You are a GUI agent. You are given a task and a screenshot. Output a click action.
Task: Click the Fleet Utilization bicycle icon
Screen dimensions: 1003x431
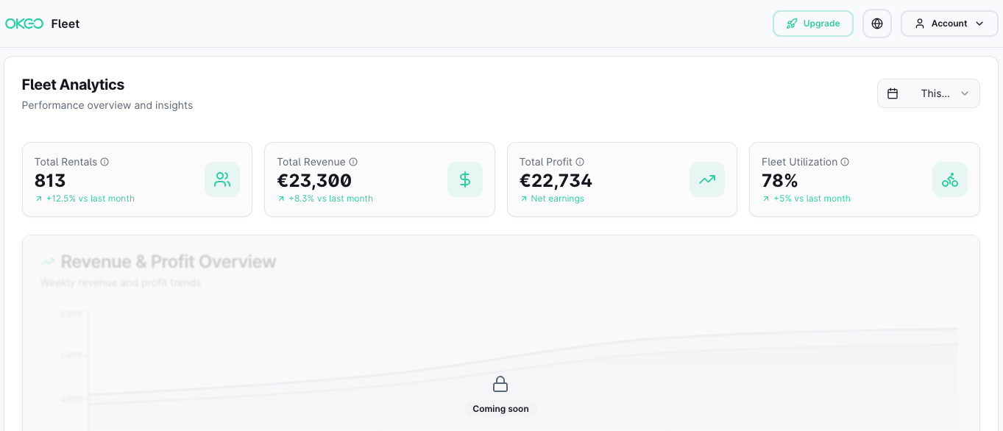[x=950, y=179]
